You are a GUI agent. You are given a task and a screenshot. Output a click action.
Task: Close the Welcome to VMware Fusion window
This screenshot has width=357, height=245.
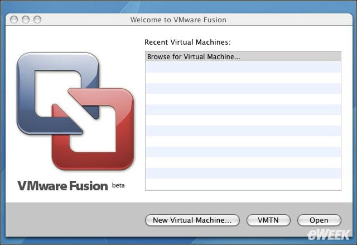coord(14,20)
